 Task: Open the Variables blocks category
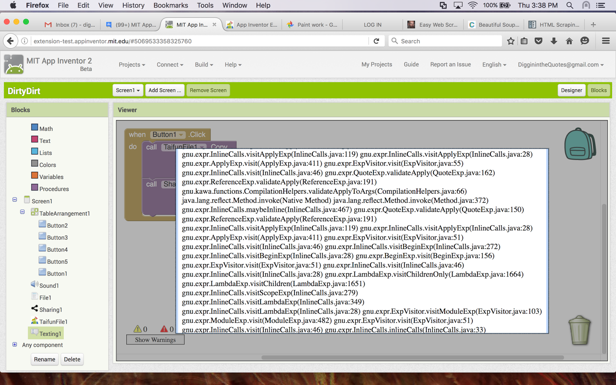coord(51,177)
